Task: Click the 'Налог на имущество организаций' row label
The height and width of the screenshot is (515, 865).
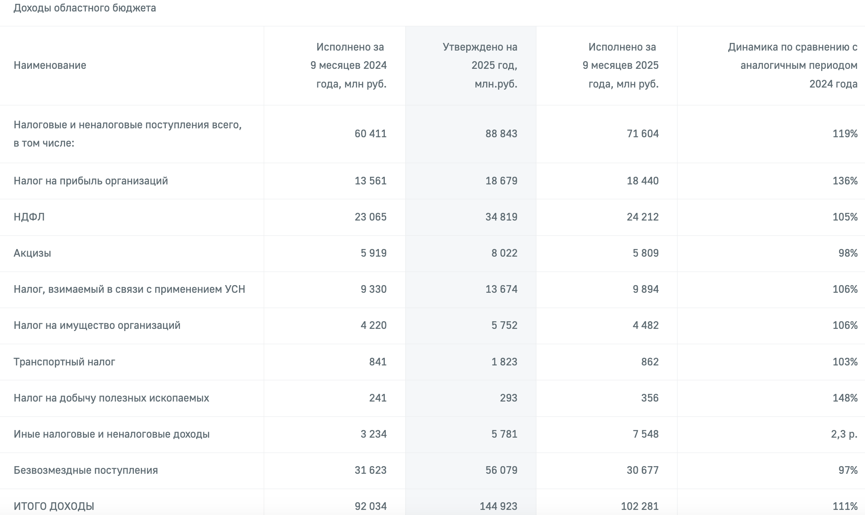Action: coord(97,325)
